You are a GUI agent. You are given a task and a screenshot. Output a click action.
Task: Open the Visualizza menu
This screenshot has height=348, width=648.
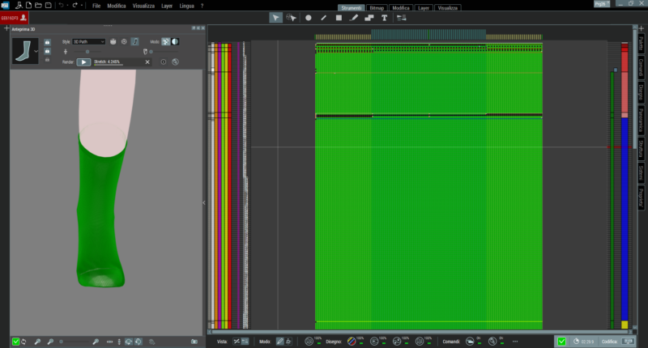[142, 6]
